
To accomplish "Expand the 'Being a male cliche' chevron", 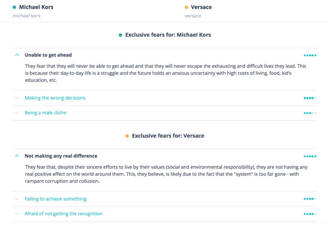I will [17, 113].
